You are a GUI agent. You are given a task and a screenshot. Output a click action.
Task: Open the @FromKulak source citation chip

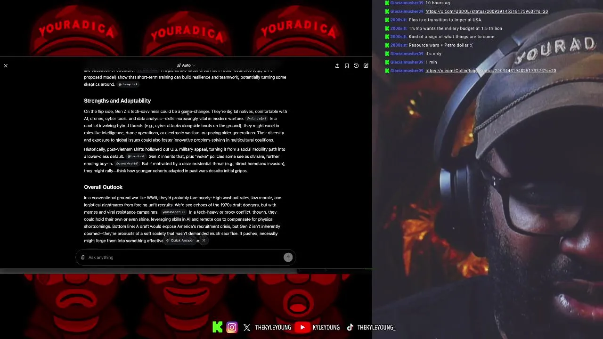tap(136, 156)
